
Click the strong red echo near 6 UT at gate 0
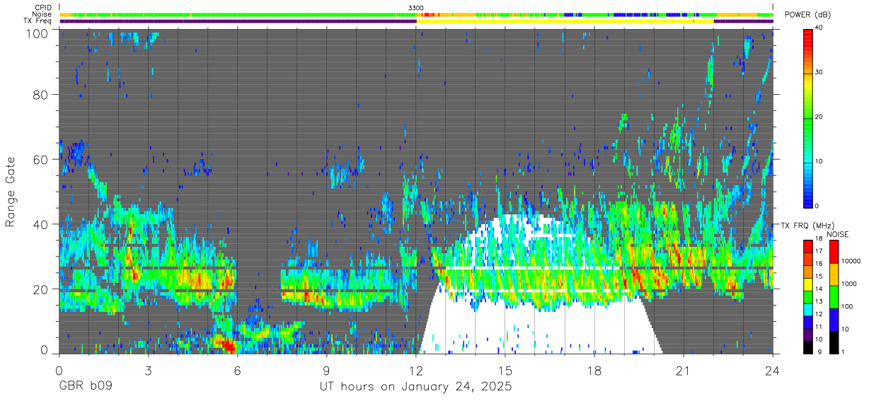(x=226, y=346)
